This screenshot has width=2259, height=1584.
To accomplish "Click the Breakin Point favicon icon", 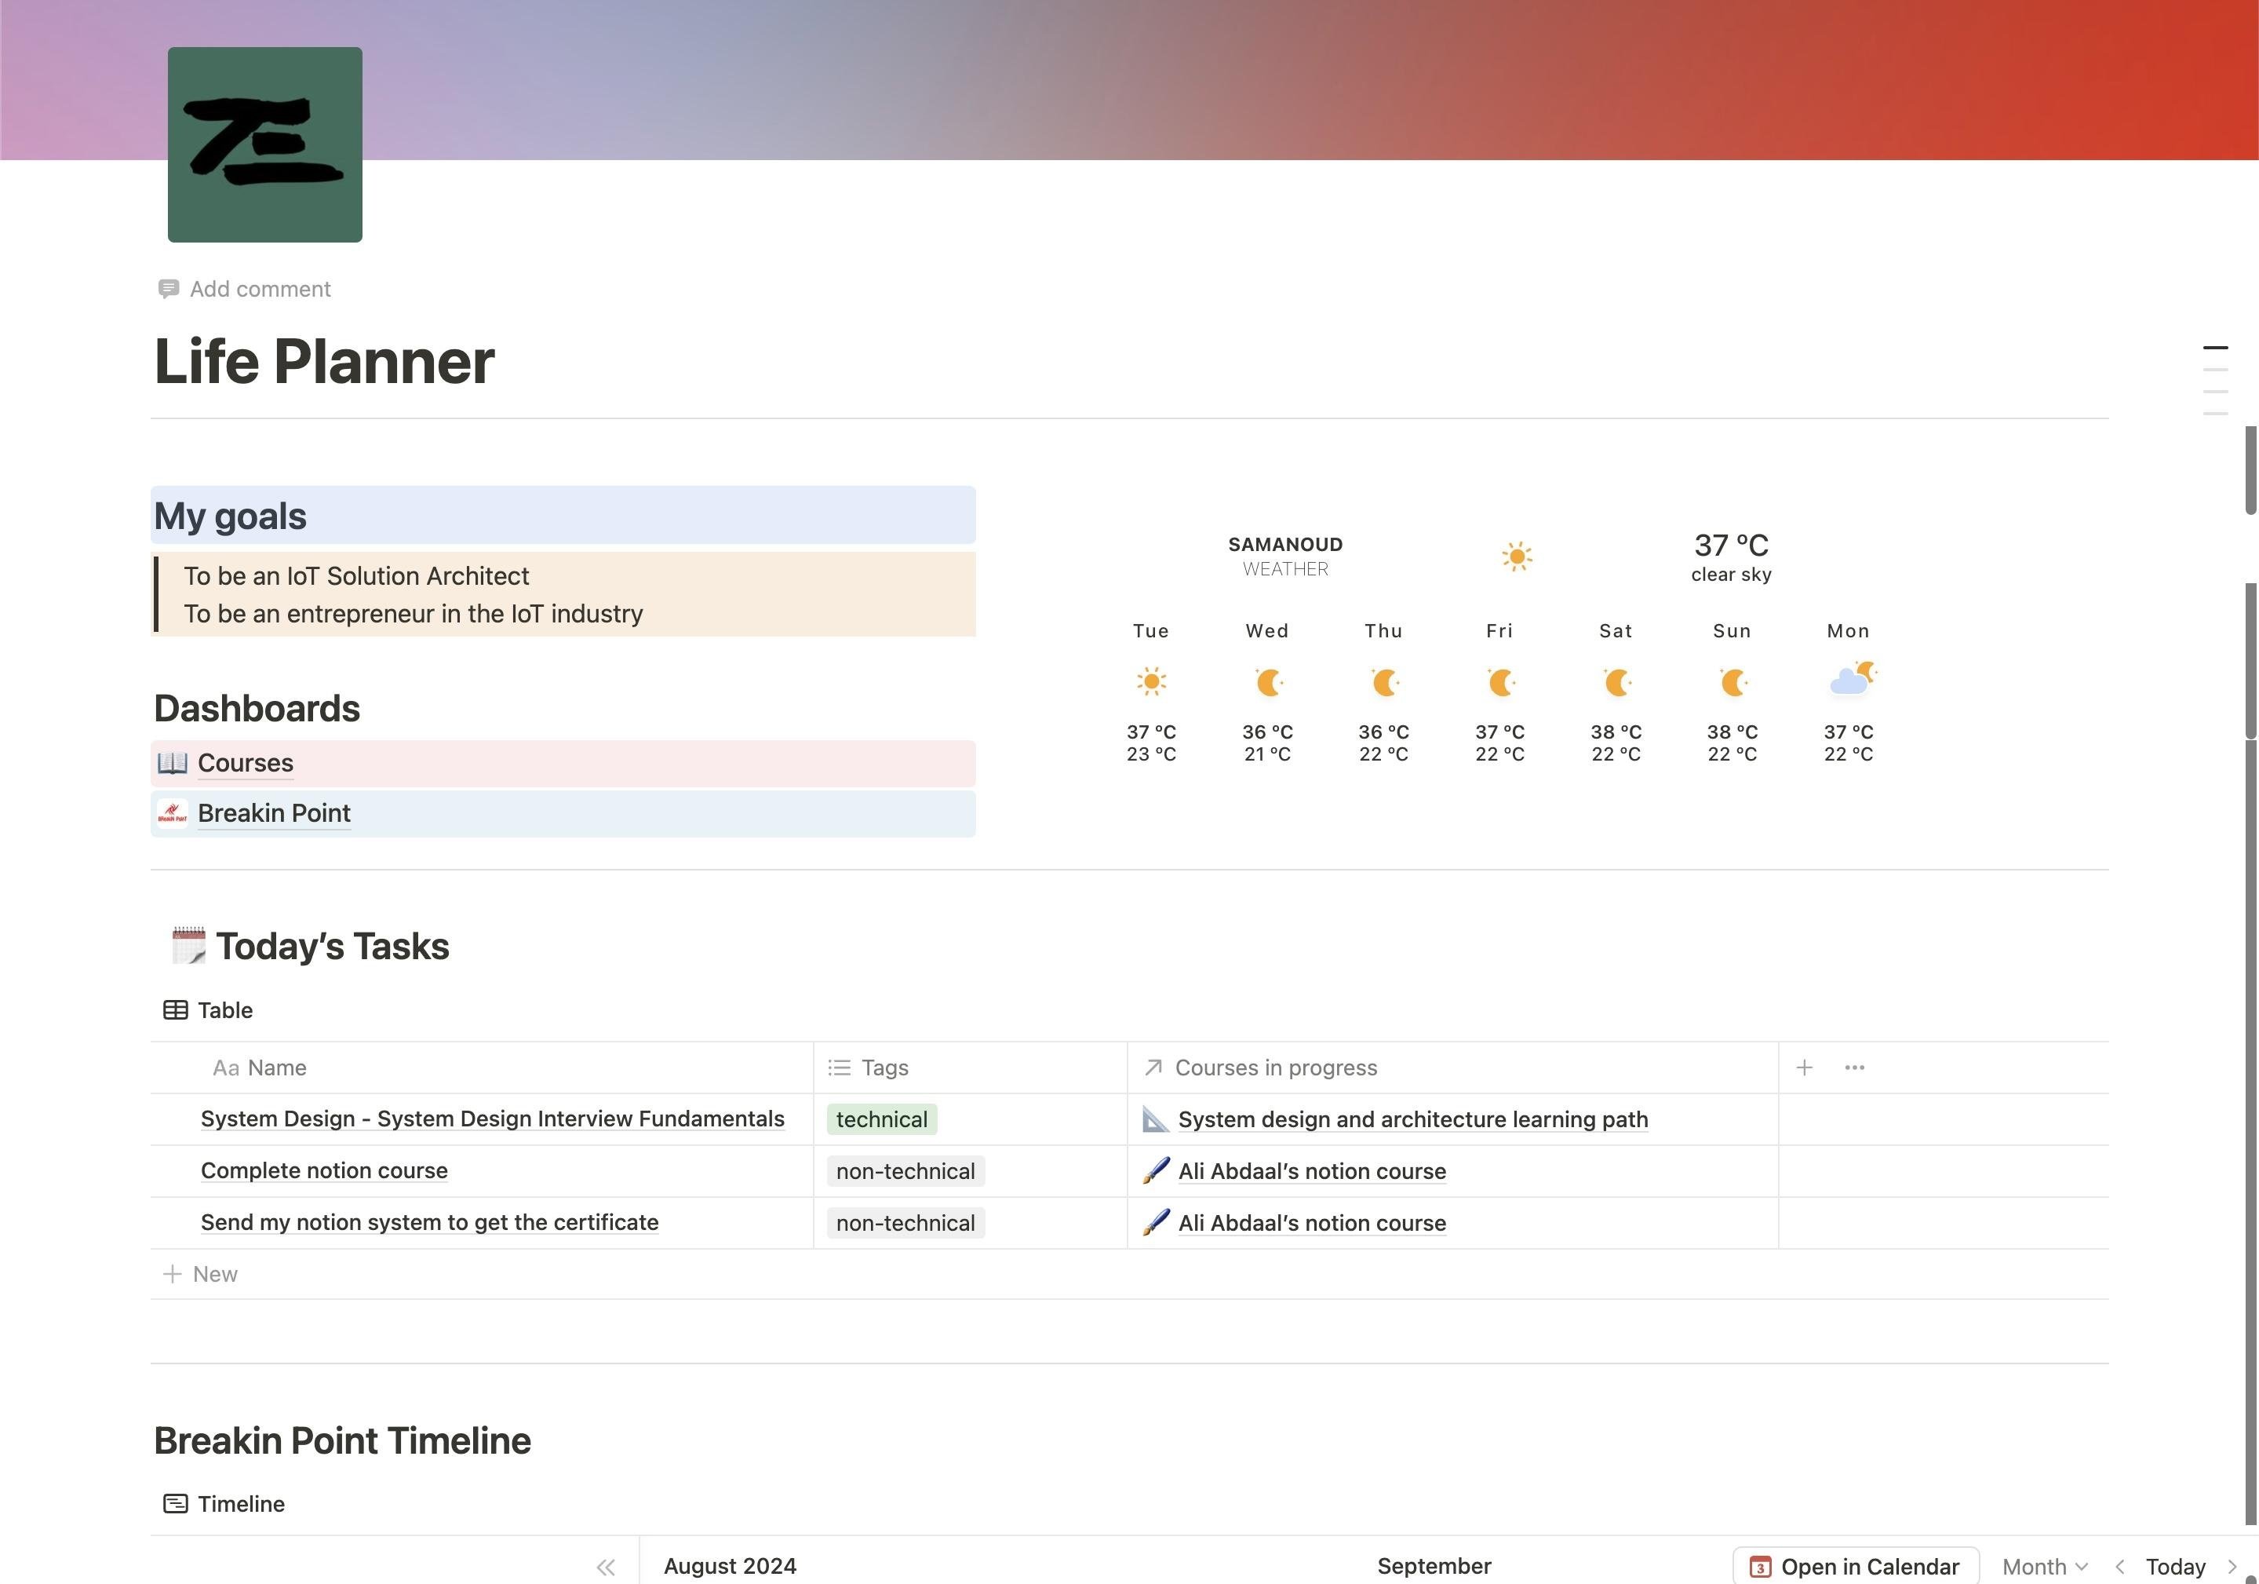I will pyautogui.click(x=172, y=814).
